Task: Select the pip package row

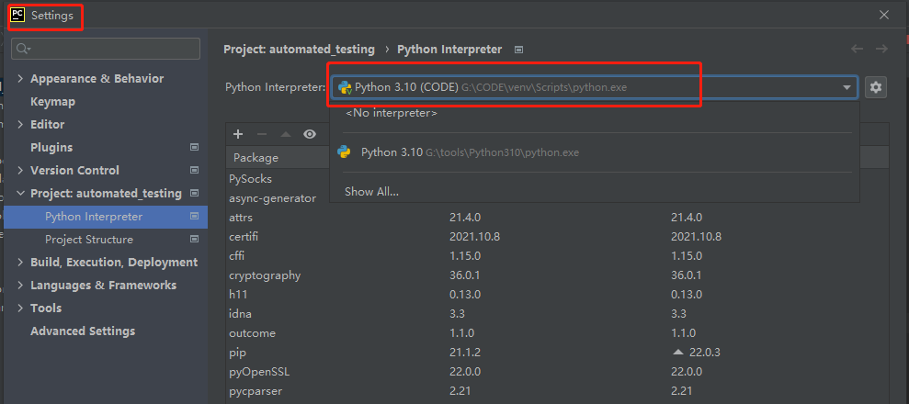Action: [x=557, y=353]
